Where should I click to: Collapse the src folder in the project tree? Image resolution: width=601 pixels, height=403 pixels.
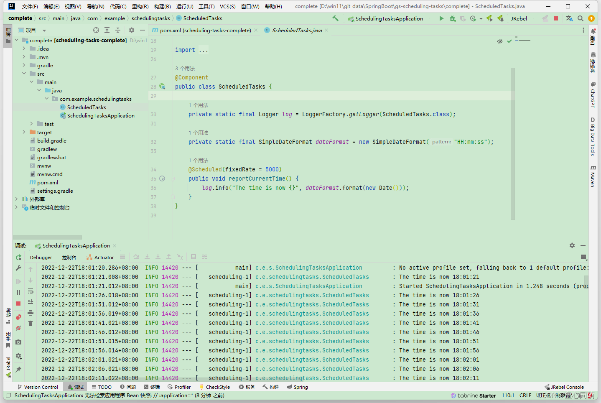pos(24,74)
